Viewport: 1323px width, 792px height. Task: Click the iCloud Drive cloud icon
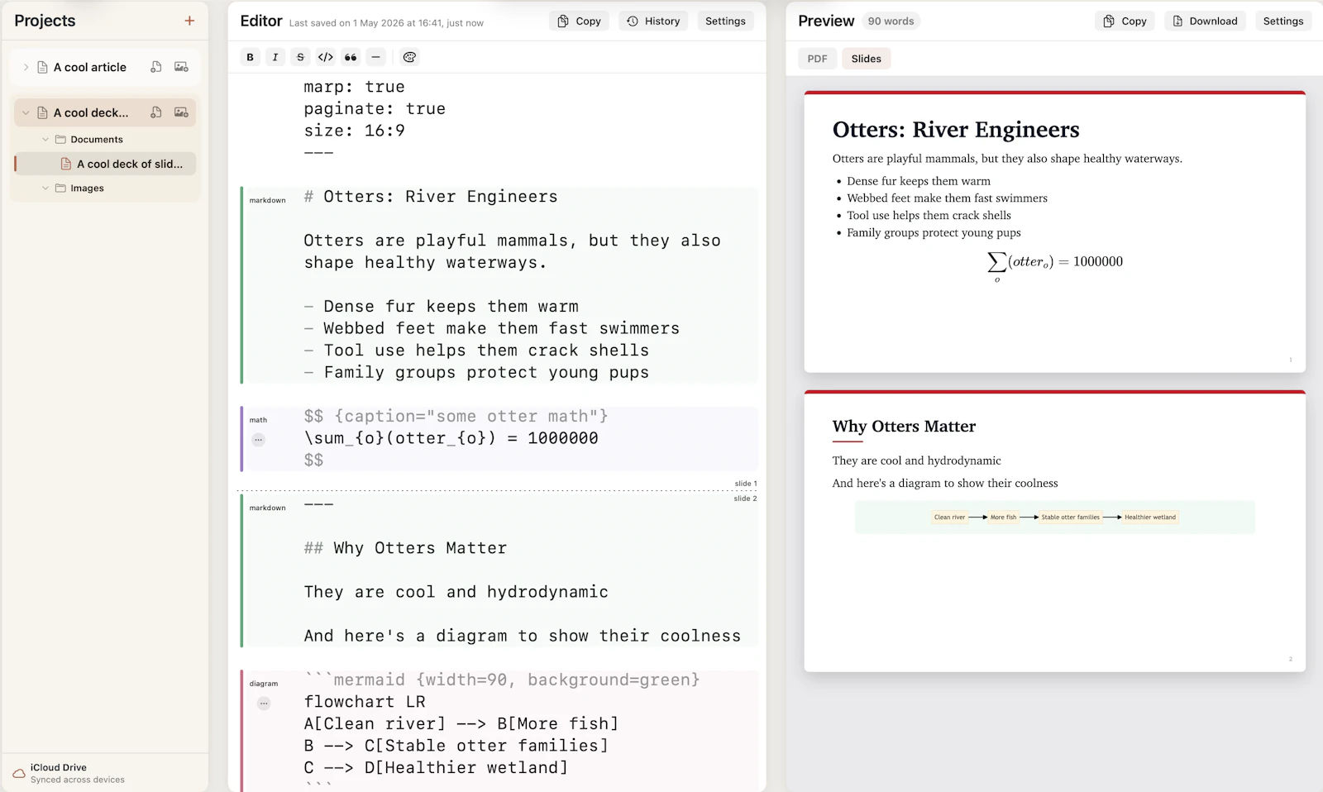19,774
